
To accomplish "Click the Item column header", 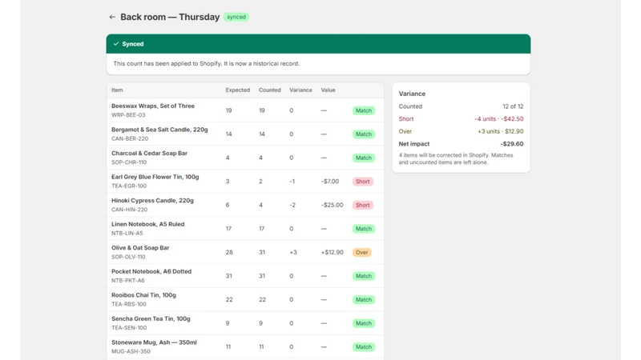I will [117, 90].
